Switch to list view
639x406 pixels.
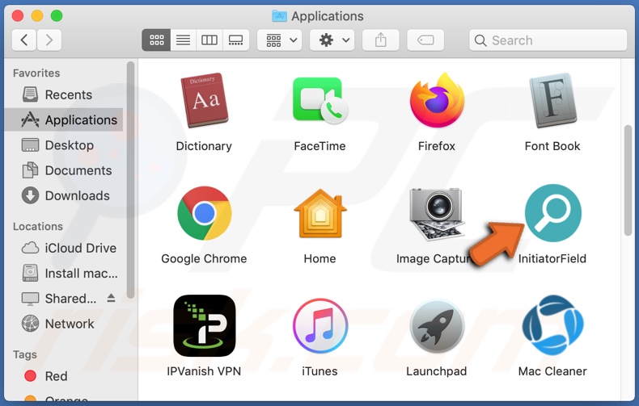click(x=184, y=40)
